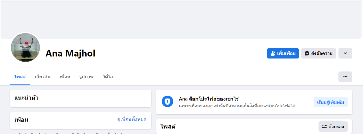Open the three-dots profile options menu

tap(345, 77)
